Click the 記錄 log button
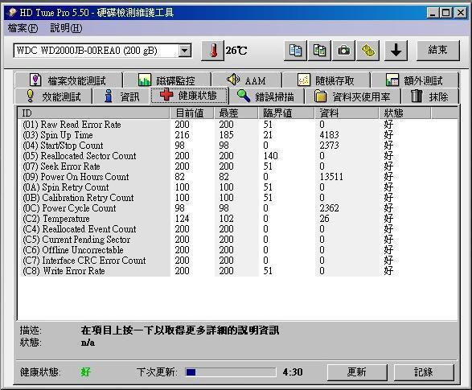This screenshot has height=390, width=472. pyautogui.click(x=424, y=372)
